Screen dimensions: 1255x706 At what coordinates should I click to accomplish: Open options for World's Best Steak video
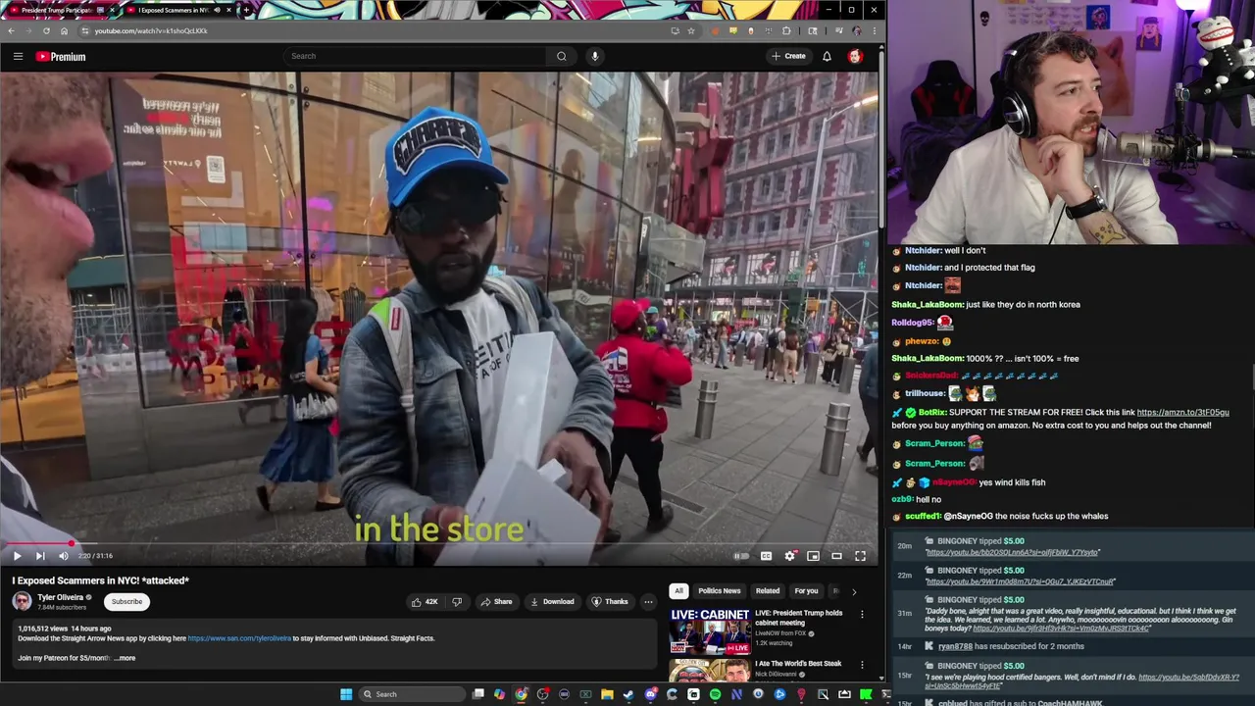pos(862,665)
